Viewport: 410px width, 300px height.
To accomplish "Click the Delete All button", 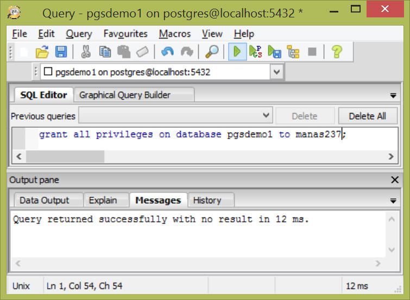I will [368, 116].
